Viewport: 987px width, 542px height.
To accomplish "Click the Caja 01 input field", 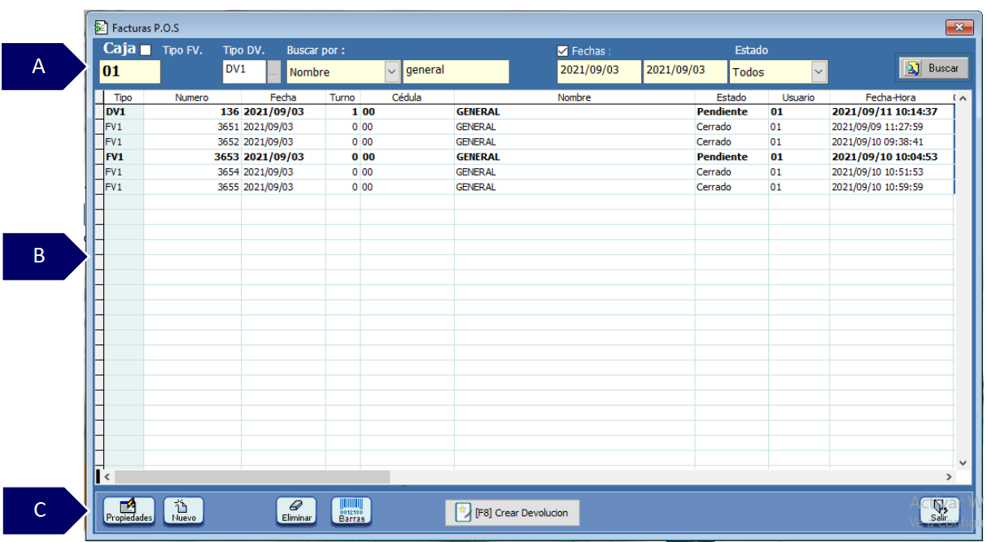I will tap(130, 72).
